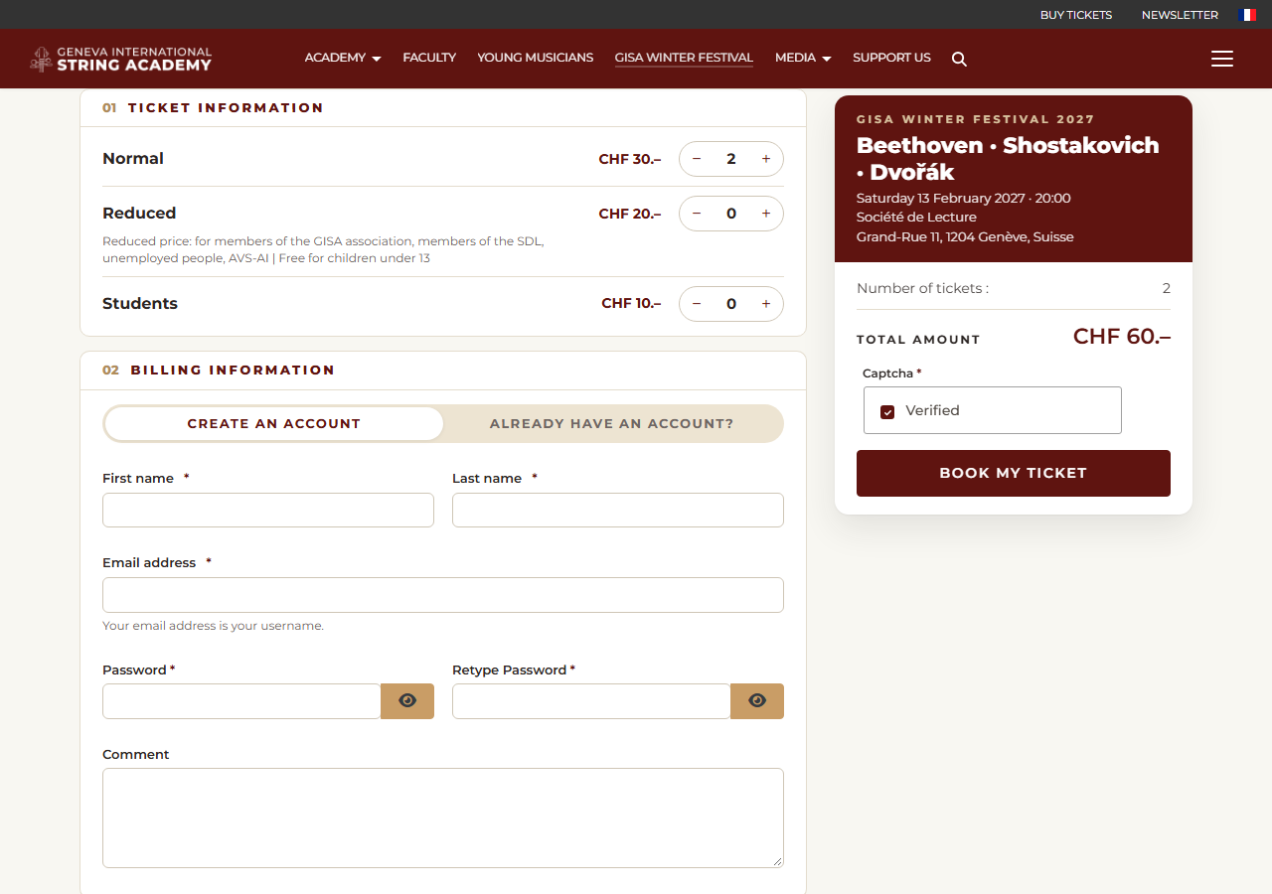The width and height of the screenshot is (1272, 894).
Task: Open the Newsletter link
Action: click(1180, 15)
